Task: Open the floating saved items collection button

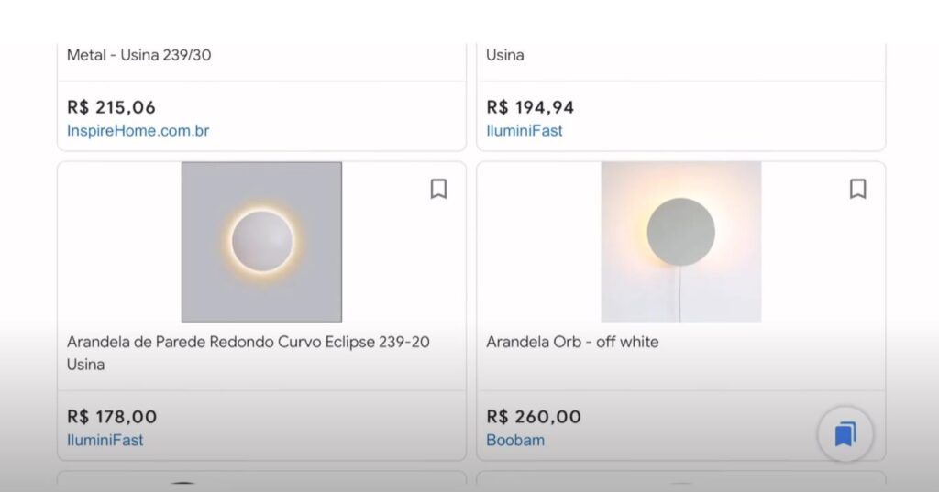Action: tap(845, 433)
